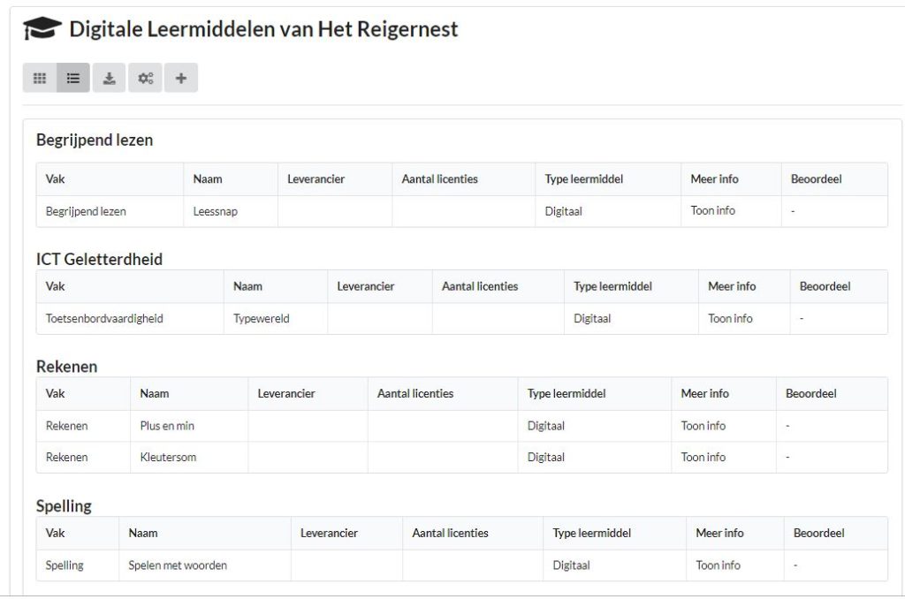Screen dimensions: 905x599
Task: Switch to grid tile view
Action: (x=39, y=78)
